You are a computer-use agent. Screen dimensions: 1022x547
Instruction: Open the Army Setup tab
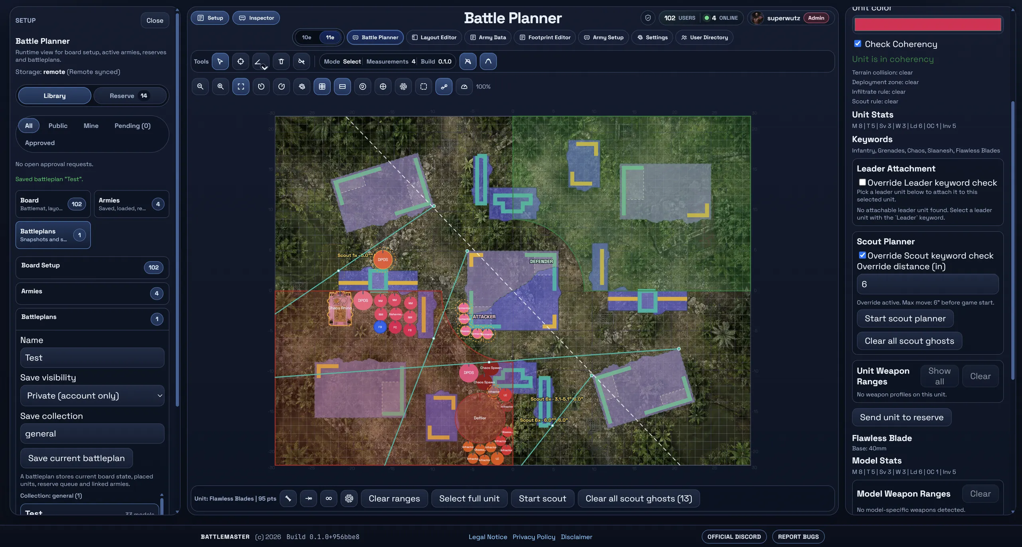tap(604, 38)
